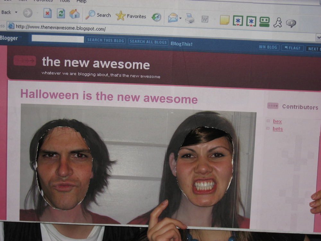Image resolution: width=321 pixels, height=241 pixels.
Task: Open the grey speech bubble messenger icon
Action: coord(291,23)
